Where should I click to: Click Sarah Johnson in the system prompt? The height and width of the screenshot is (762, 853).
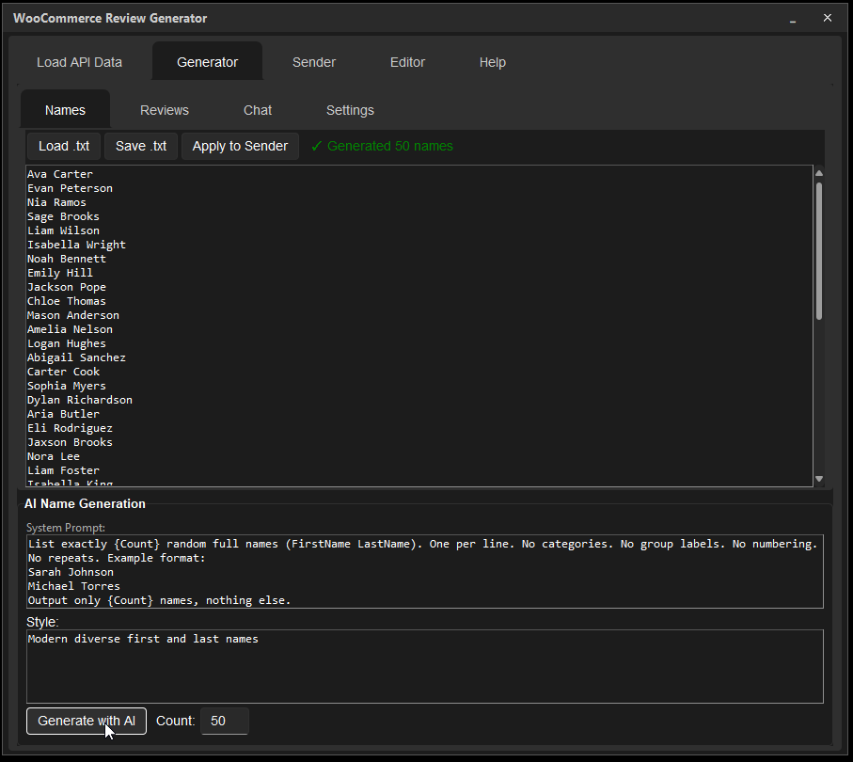pyautogui.click(x=71, y=573)
